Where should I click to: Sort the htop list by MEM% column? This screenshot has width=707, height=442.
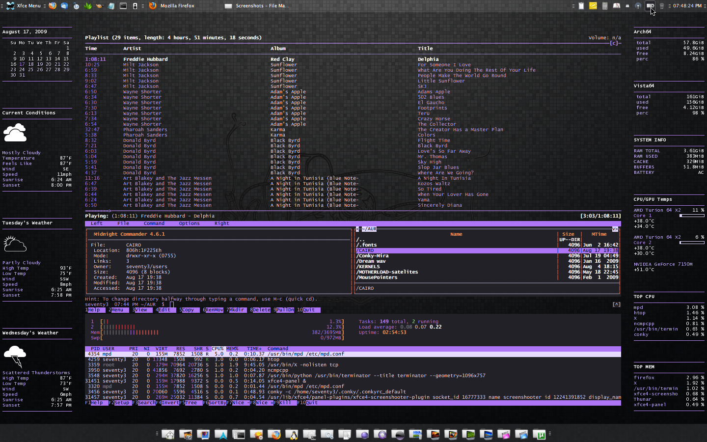click(232, 349)
